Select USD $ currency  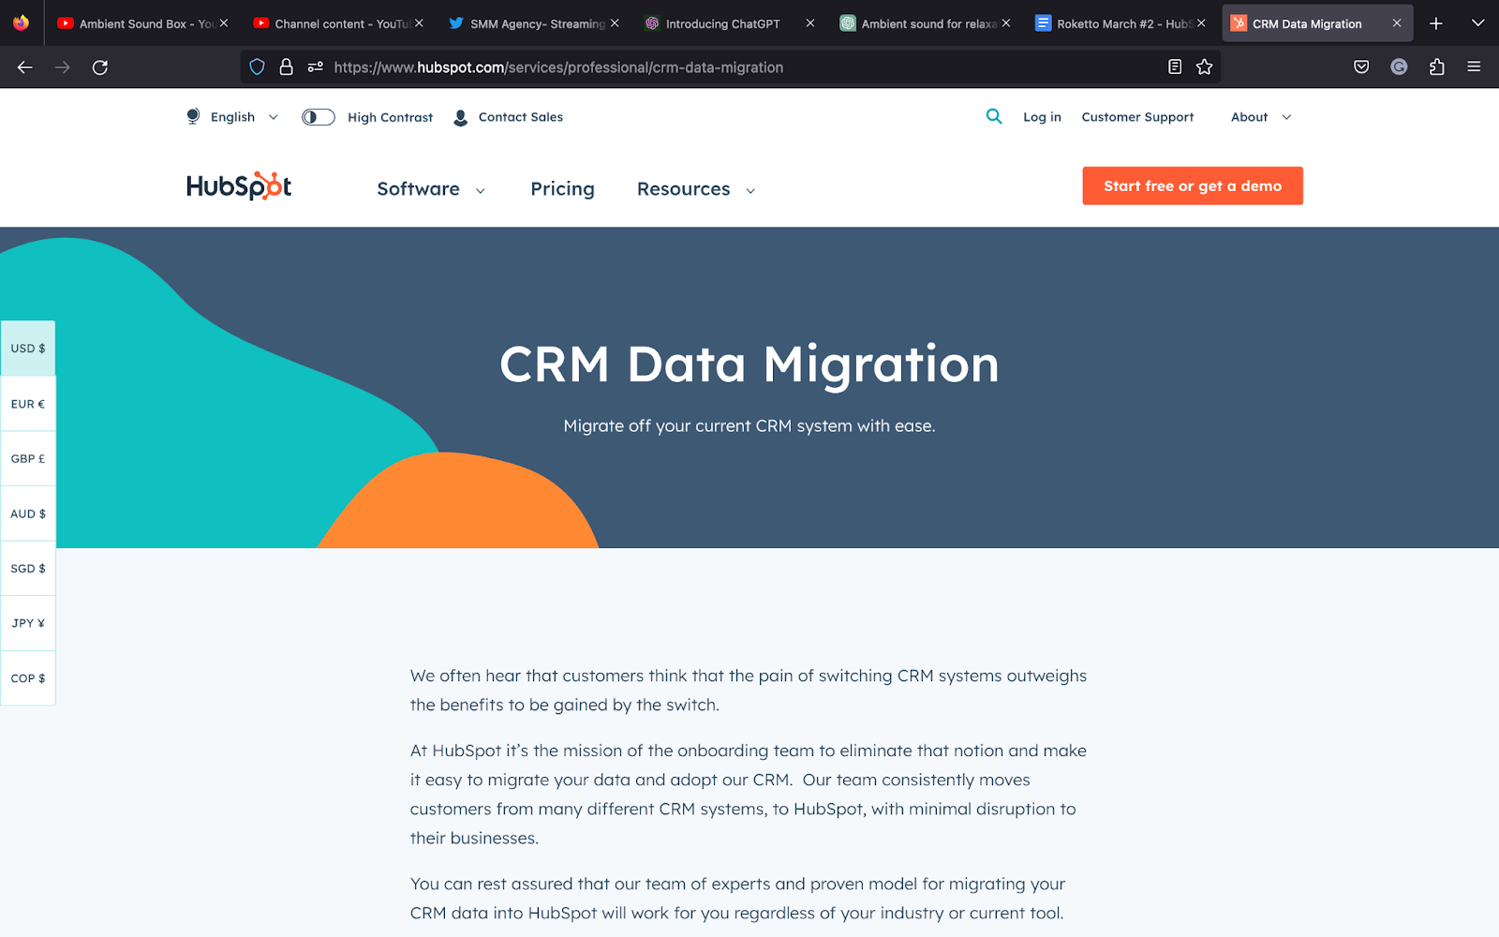point(28,349)
